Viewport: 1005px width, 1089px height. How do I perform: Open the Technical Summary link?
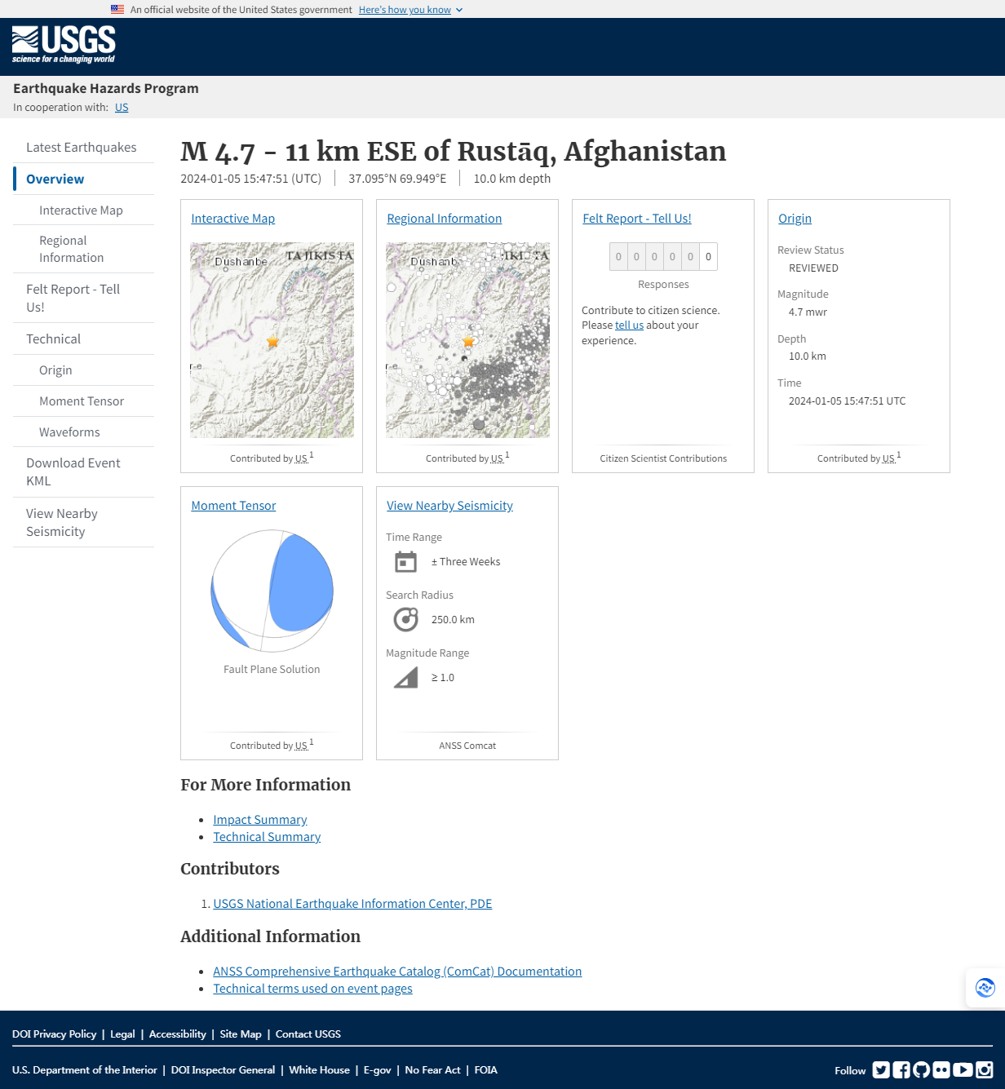(267, 837)
